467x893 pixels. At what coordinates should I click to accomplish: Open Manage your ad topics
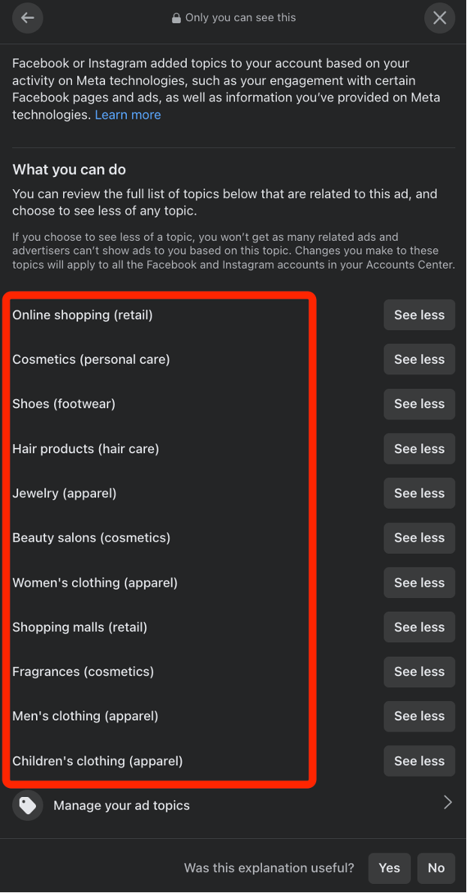tap(234, 805)
